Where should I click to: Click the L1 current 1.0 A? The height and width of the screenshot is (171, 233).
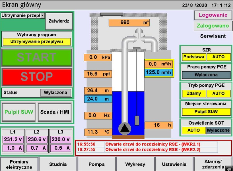[13, 148]
